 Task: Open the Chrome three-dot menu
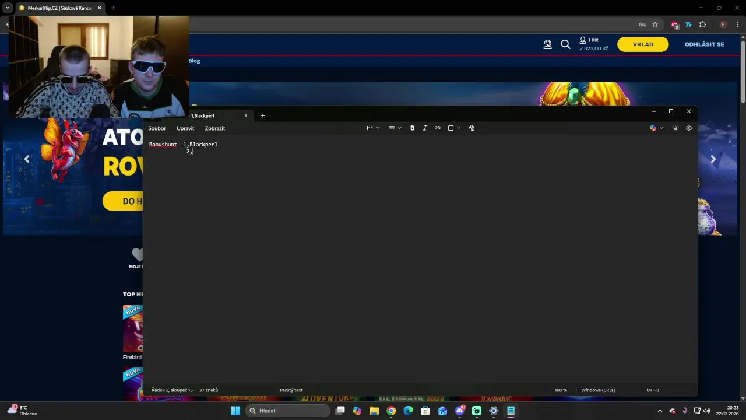click(x=737, y=24)
